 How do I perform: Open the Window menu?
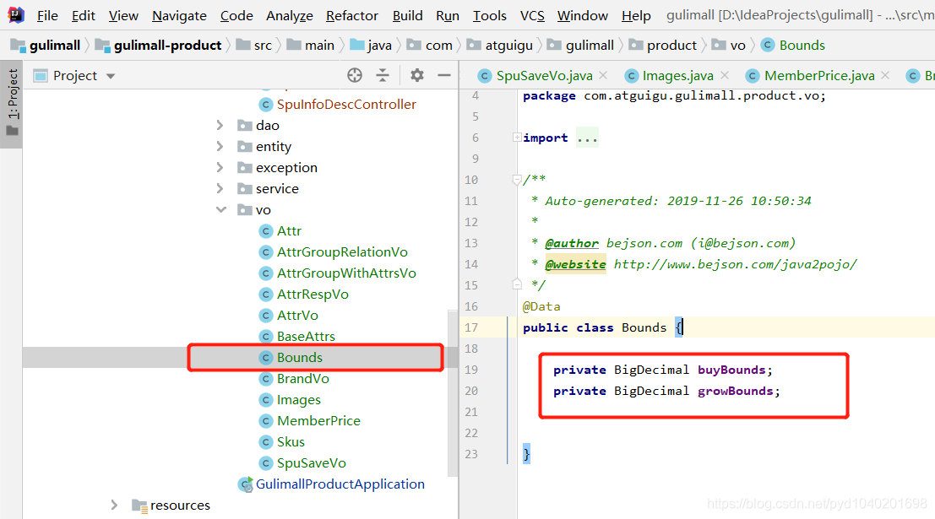coord(583,15)
